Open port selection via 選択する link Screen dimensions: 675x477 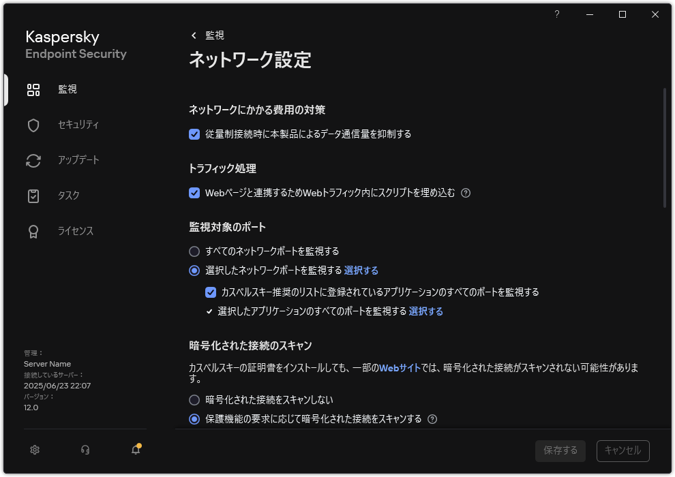[x=361, y=271]
